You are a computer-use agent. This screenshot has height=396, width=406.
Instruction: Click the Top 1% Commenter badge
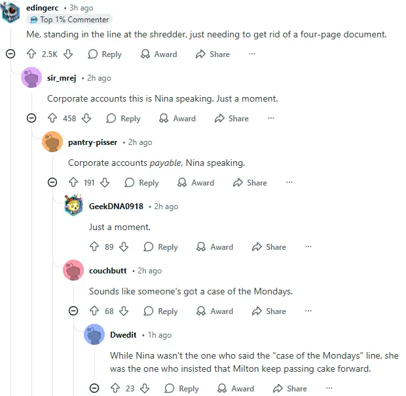[x=69, y=20]
